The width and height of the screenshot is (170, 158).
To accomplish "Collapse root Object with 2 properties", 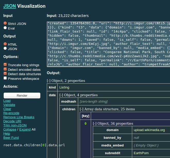I will click(x=49, y=81).
